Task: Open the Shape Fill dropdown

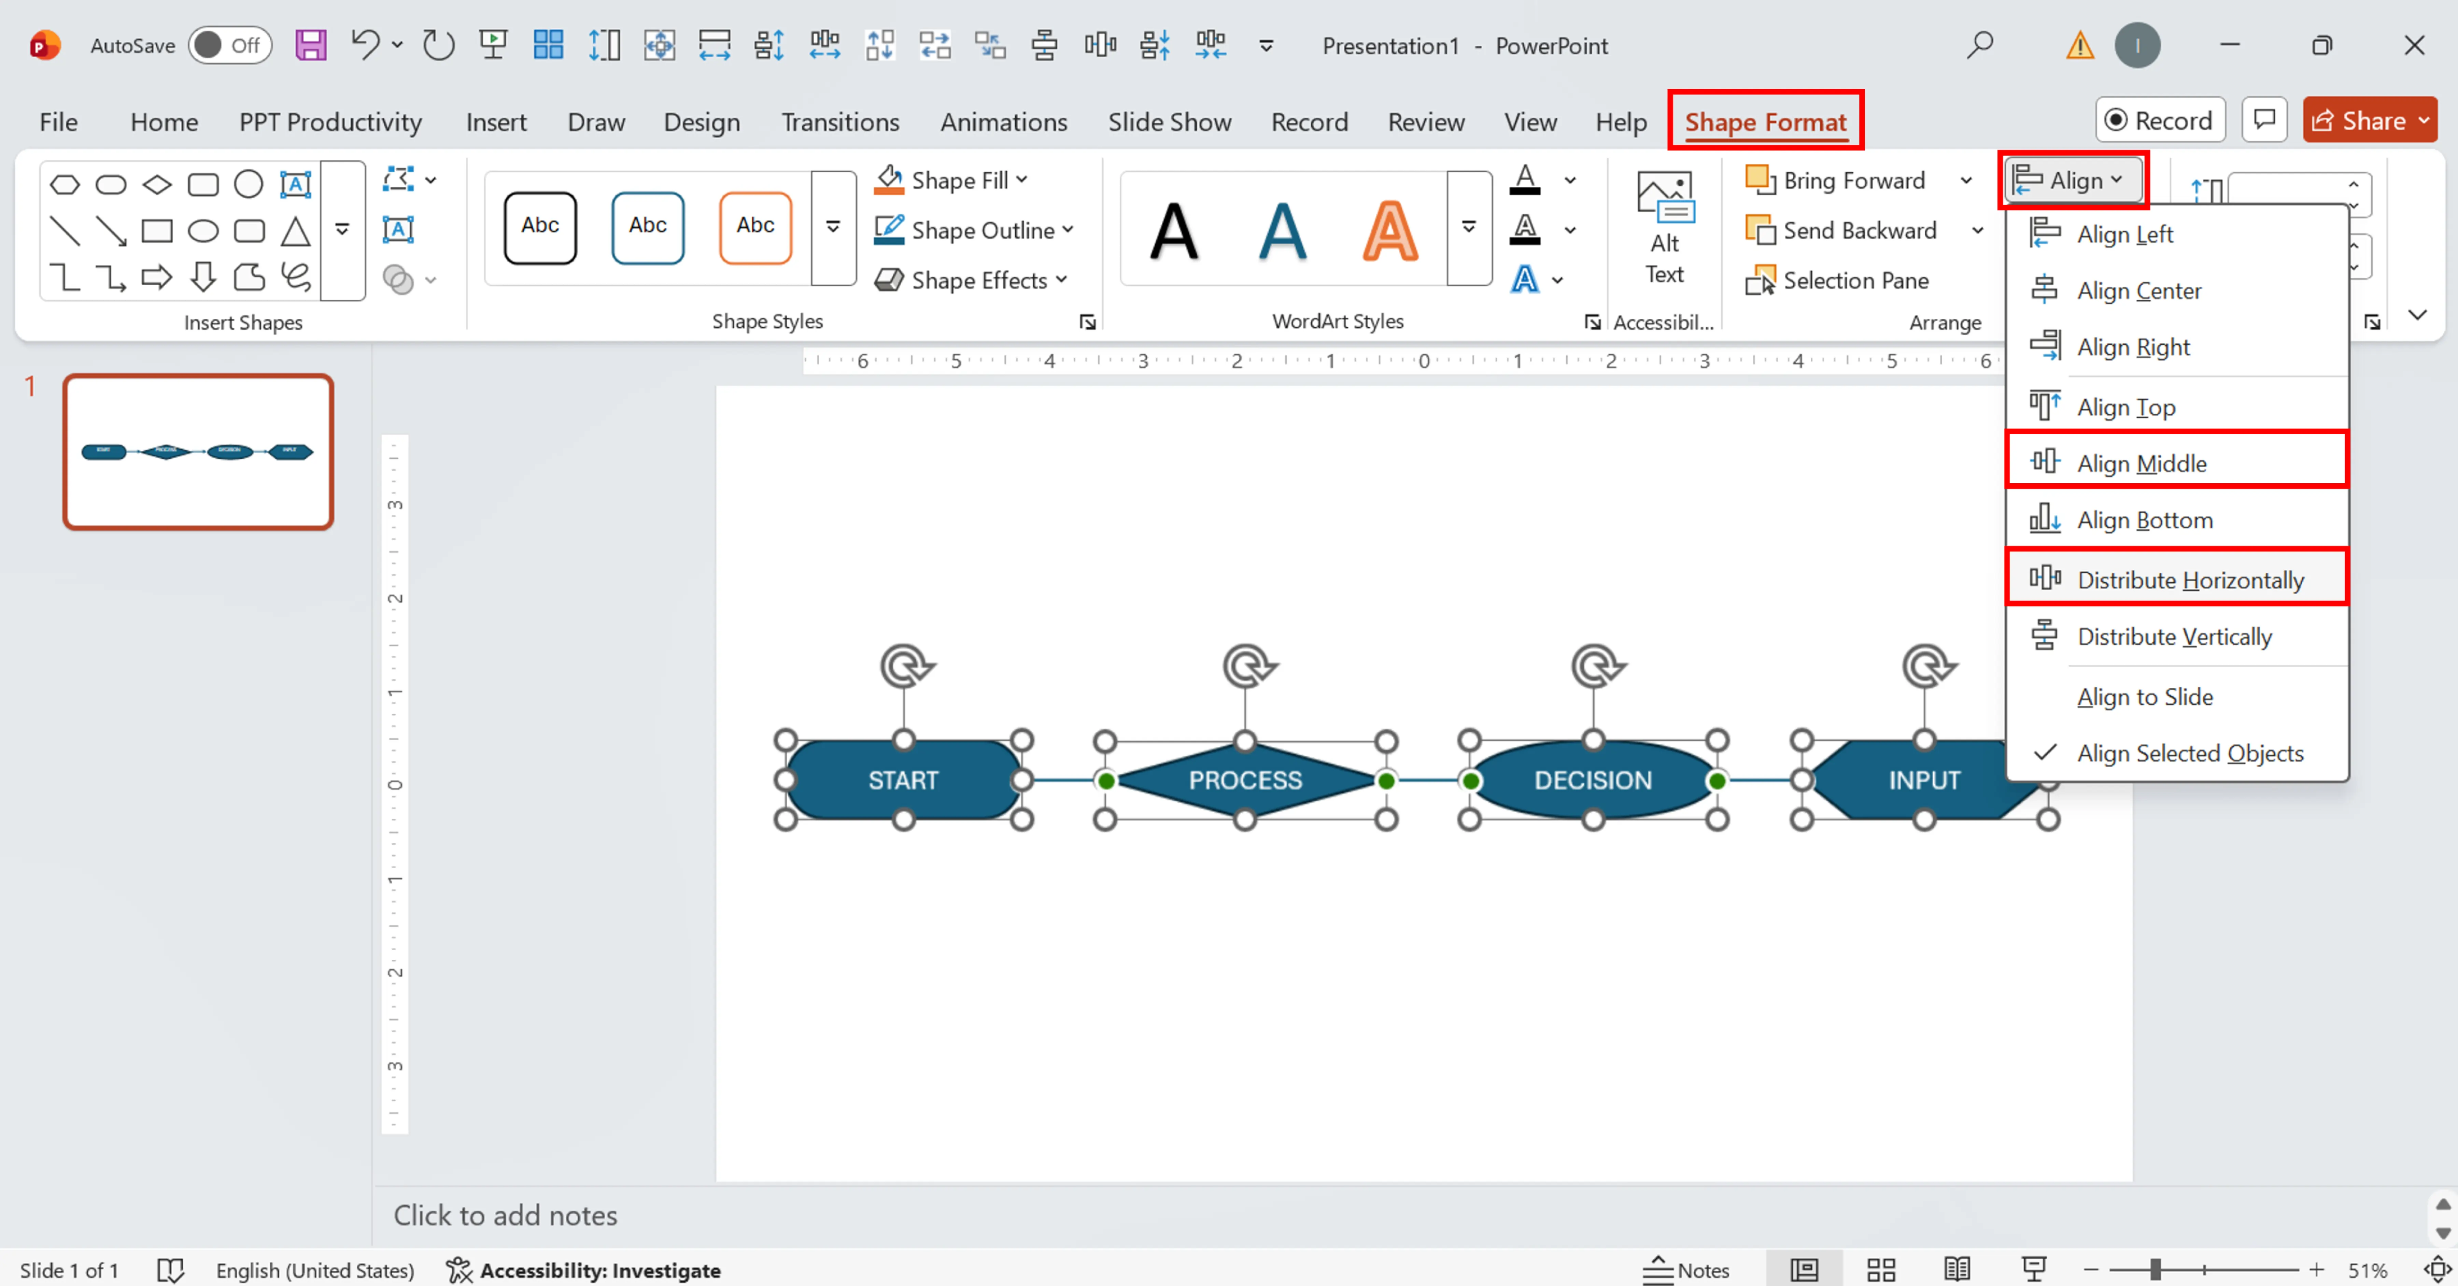Action: click(951, 180)
